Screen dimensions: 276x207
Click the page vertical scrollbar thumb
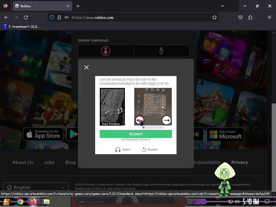(x=274, y=147)
